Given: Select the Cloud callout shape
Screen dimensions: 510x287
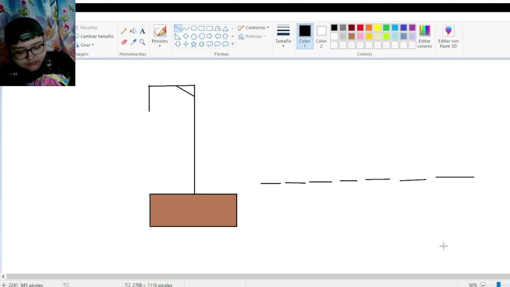Looking at the screenshot, I should (226, 44).
